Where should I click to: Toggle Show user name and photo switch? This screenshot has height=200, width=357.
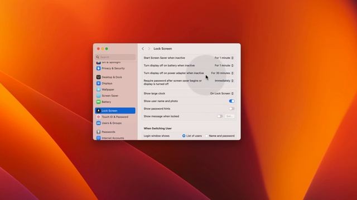click(x=231, y=101)
